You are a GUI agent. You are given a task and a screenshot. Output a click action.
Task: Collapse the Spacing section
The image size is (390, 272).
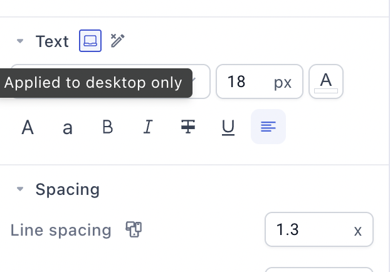click(x=20, y=189)
